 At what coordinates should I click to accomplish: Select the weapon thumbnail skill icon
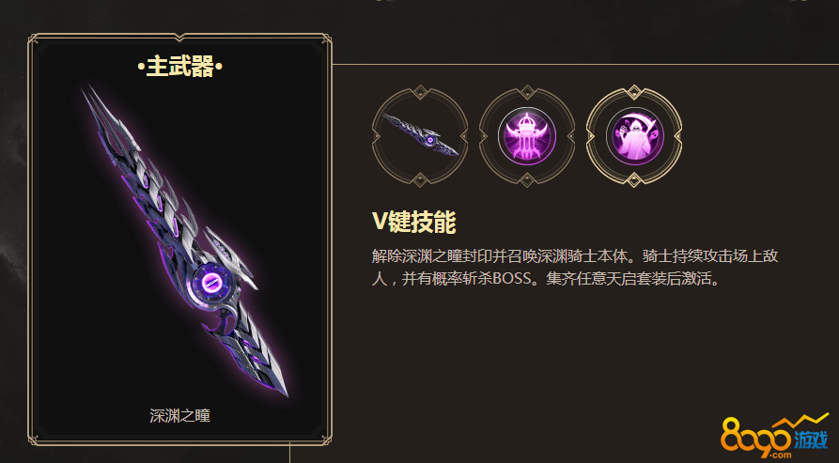pos(420,136)
